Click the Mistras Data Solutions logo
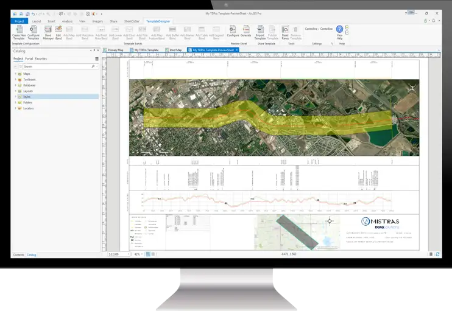452x311 pixels. click(x=380, y=223)
